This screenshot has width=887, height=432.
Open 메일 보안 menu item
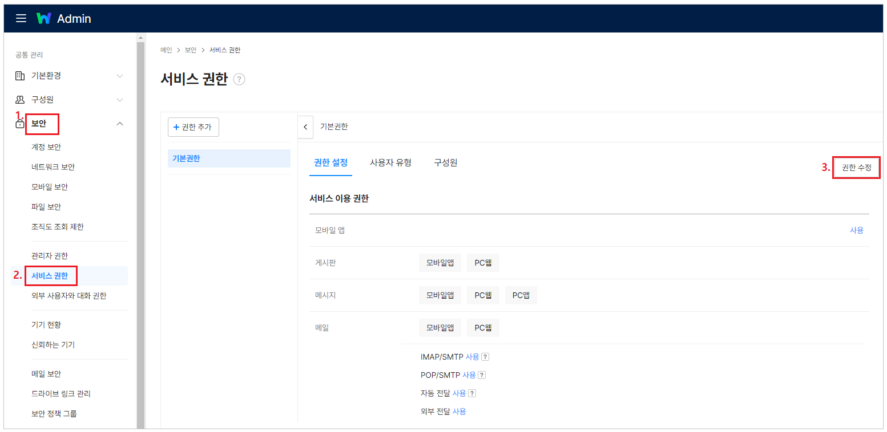tap(46, 374)
